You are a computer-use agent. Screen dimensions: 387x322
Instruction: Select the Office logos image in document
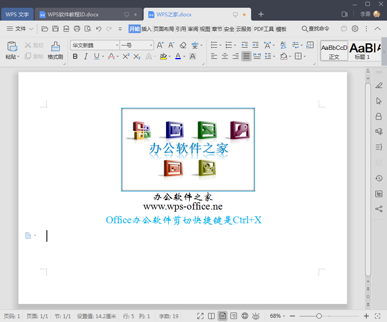pos(188,149)
